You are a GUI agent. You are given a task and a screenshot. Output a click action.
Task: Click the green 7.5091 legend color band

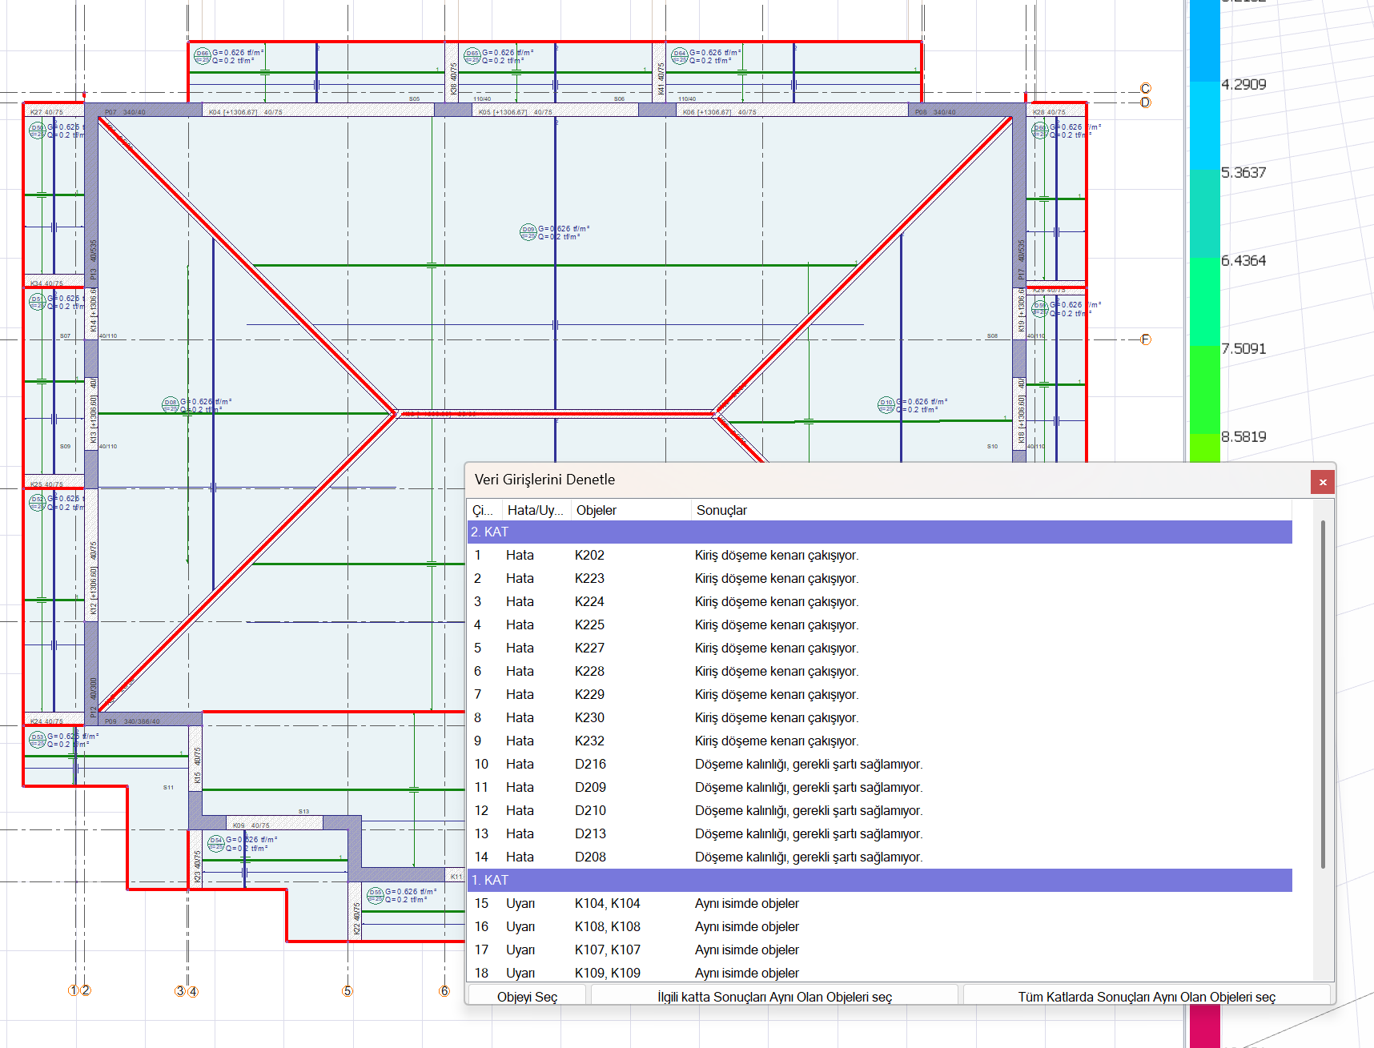(x=1203, y=389)
